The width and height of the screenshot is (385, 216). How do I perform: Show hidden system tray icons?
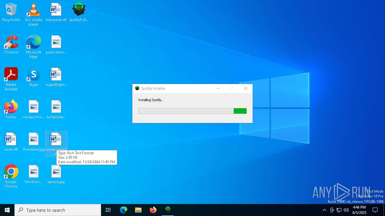click(x=324, y=210)
